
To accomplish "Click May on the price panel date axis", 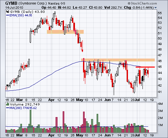I will (80, 100).
